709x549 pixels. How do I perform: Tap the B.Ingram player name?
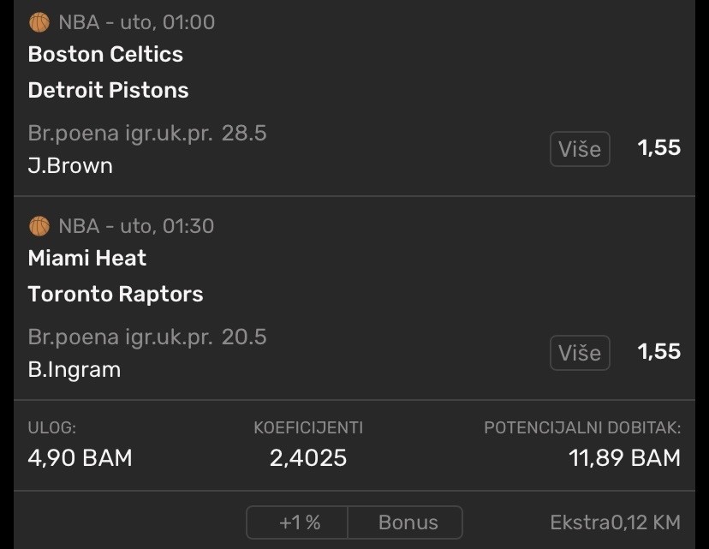click(74, 369)
